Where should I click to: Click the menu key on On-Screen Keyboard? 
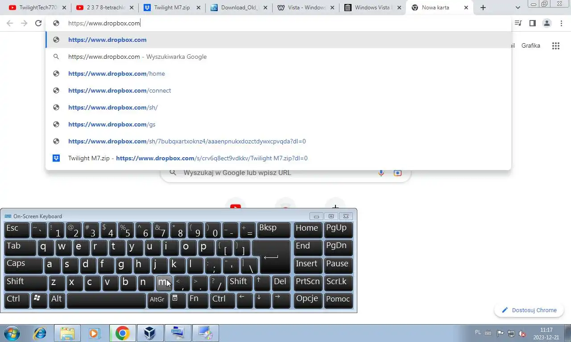[x=177, y=300]
